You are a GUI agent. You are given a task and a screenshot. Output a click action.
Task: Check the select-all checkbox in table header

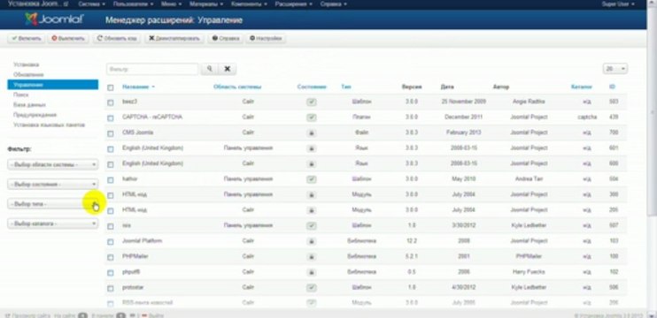coord(110,87)
